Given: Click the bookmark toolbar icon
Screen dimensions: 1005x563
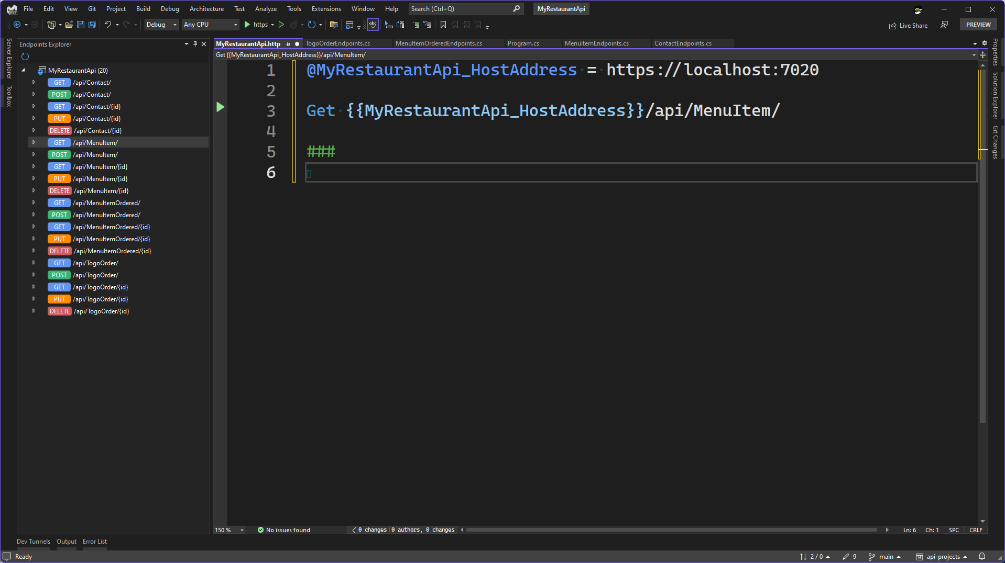Looking at the screenshot, I should [x=443, y=25].
